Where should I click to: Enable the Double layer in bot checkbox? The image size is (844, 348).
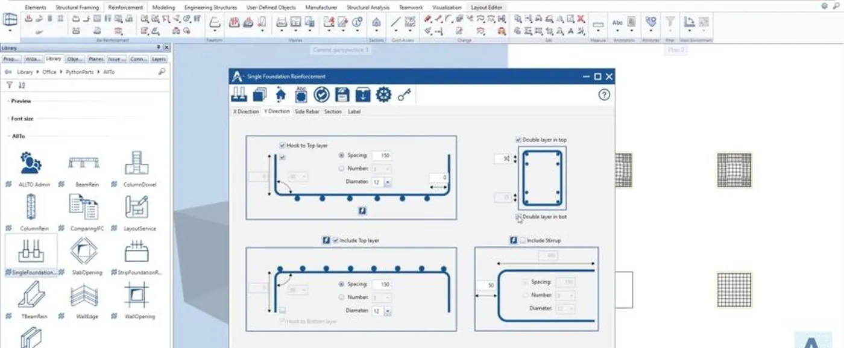coord(518,217)
